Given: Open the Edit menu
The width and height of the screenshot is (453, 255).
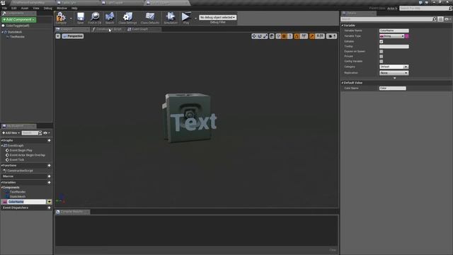Looking at the screenshot, I should pos(14,8).
